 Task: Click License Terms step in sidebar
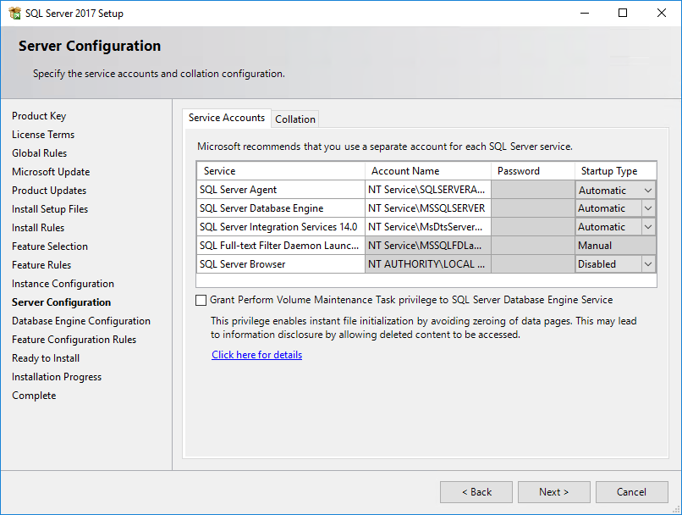43,135
